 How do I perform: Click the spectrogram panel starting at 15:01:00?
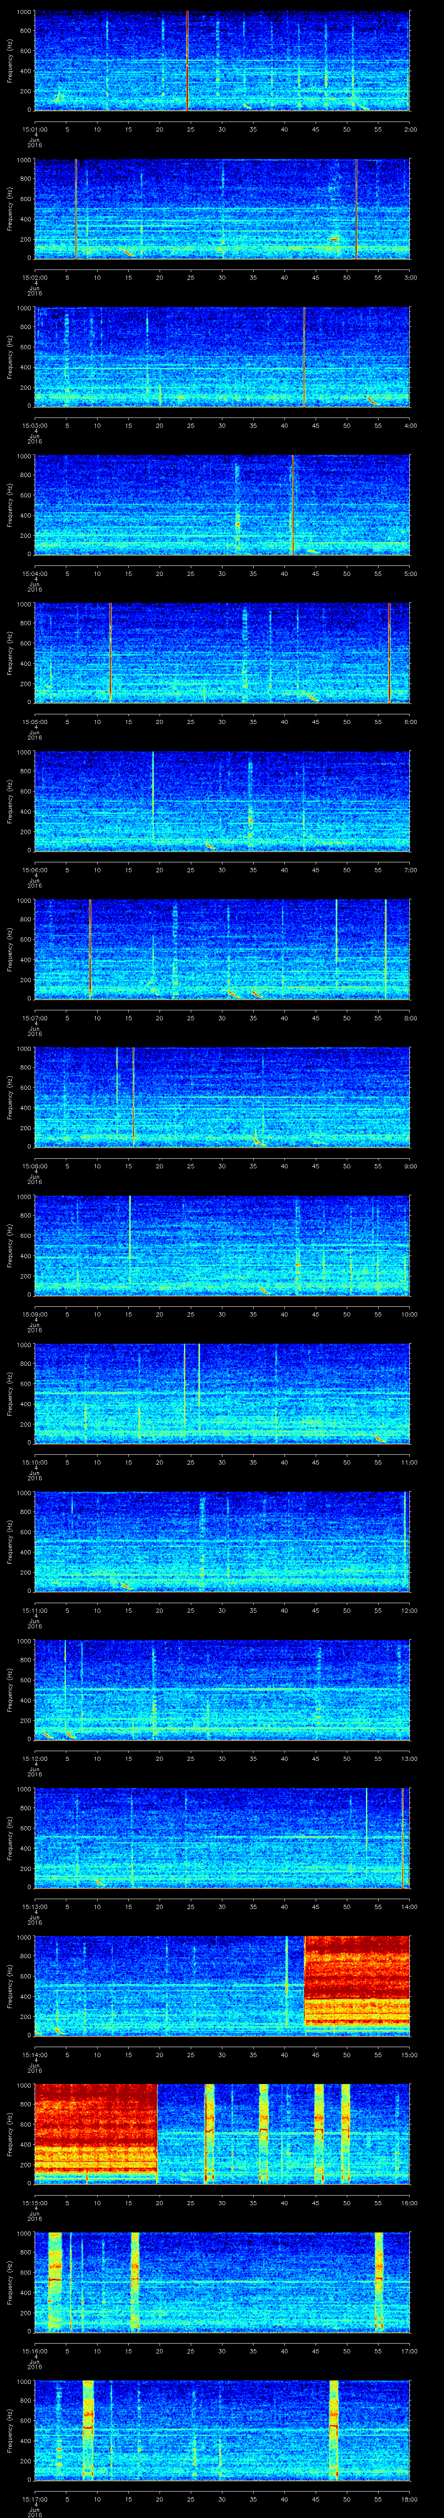[222, 62]
